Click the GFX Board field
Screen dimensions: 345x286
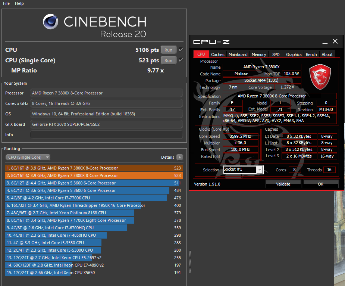pyautogui.click(x=107, y=124)
